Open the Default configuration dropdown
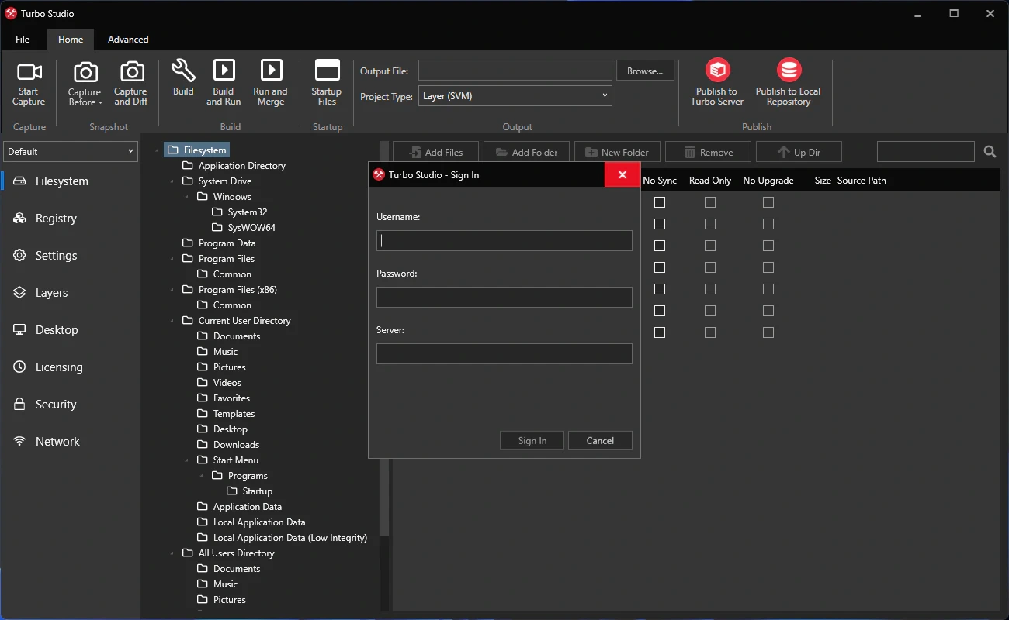Viewport: 1009px width, 620px height. coord(71,152)
